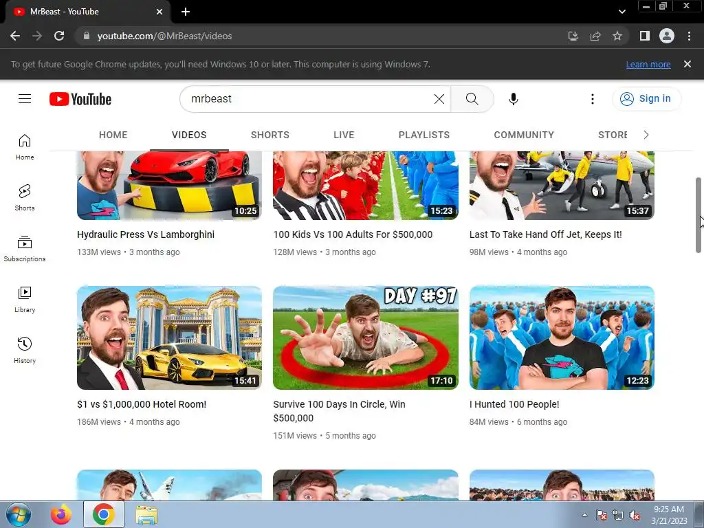Share this page from address bar
The width and height of the screenshot is (704, 528).
[x=595, y=36]
